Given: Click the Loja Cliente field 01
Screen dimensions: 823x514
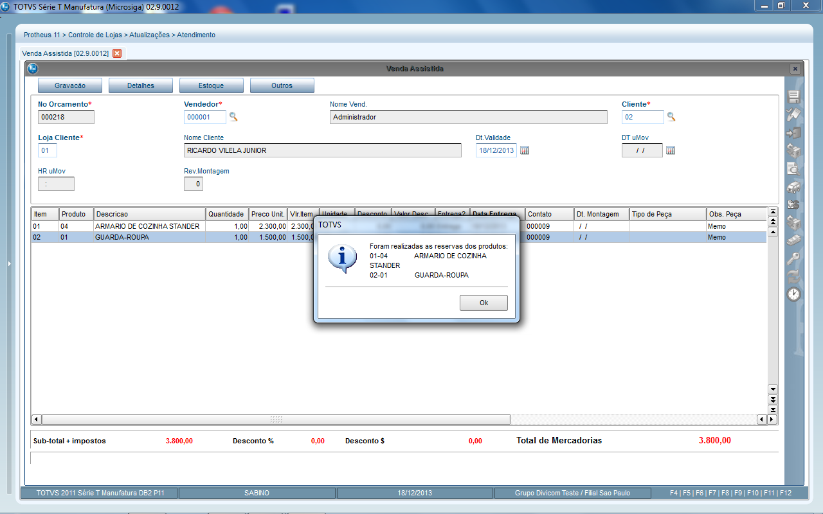Looking at the screenshot, I should click(x=48, y=150).
